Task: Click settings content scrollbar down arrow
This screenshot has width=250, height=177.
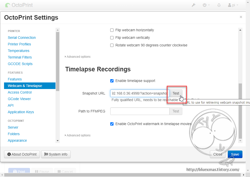Action: point(240,141)
